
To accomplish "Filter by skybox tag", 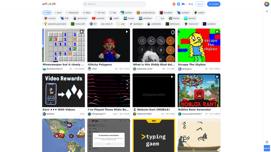I will [126, 13].
